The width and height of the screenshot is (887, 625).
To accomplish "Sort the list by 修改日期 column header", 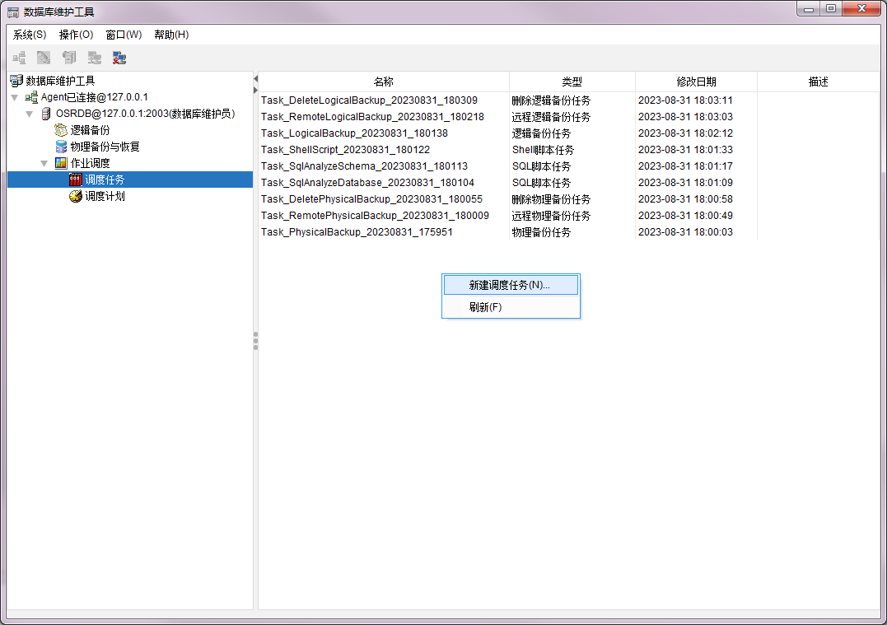I will (x=696, y=82).
